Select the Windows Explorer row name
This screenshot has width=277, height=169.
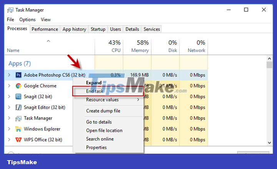[42, 129]
